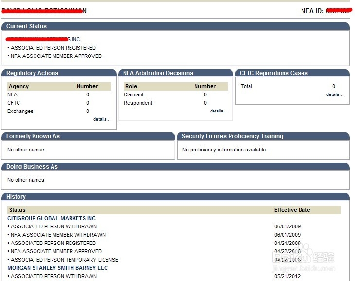Click the CFTC agency row

(x=59, y=103)
